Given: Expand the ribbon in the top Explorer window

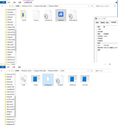Looking at the screenshot, I should coord(114,2).
